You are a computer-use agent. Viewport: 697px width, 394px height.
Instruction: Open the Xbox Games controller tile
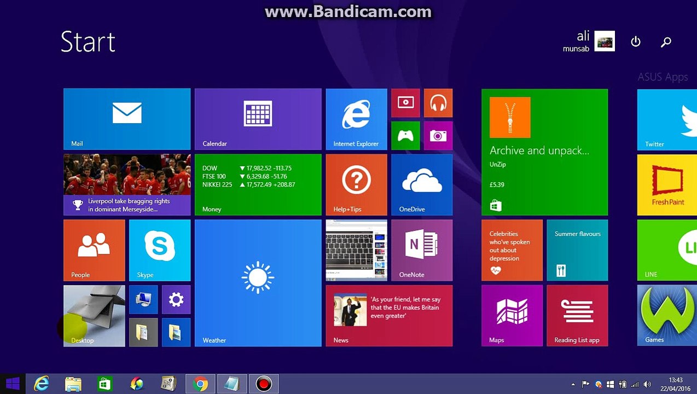(405, 136)
